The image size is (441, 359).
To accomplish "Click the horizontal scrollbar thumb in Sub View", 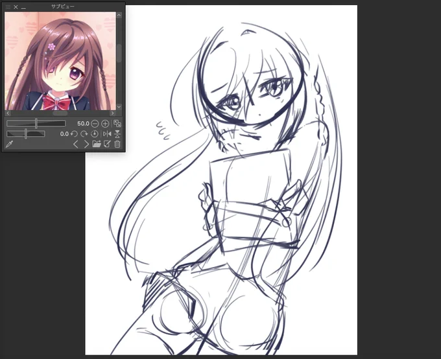I will 60,113.
